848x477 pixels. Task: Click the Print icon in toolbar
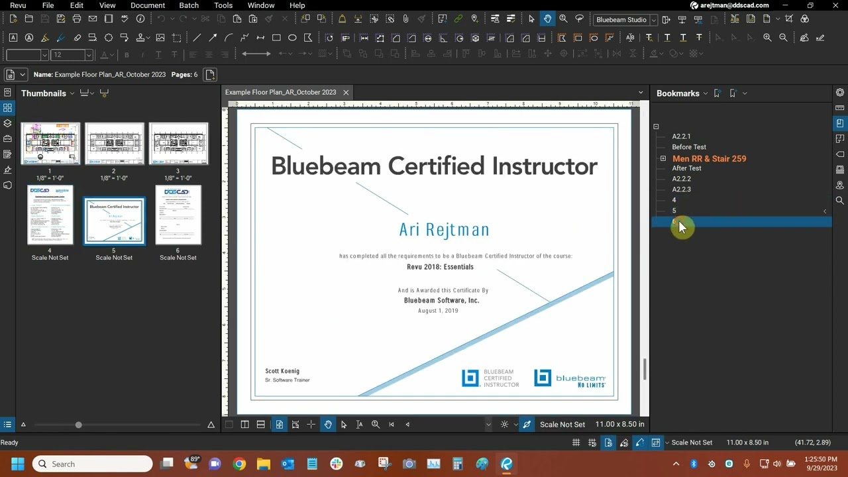pyautogui.click(x=76, y=19)
